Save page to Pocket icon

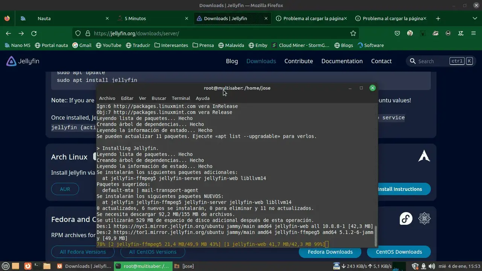397,33
